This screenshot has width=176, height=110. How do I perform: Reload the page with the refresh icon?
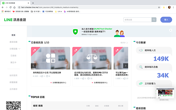coord(11,7)
